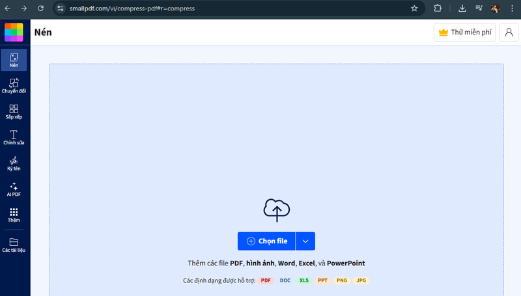Open the browser extensions menu

[438, 8]
